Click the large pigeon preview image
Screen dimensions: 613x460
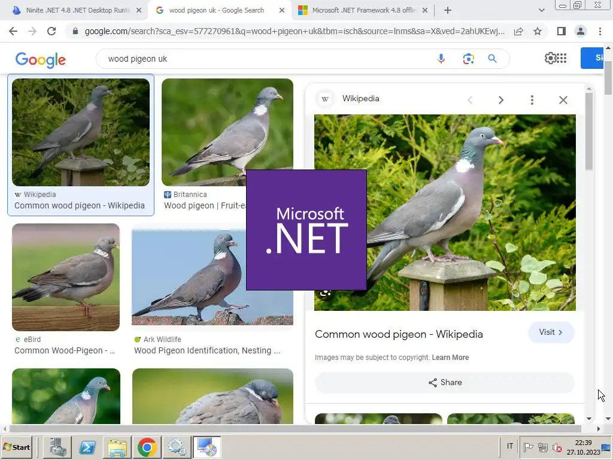coord(471,213)
